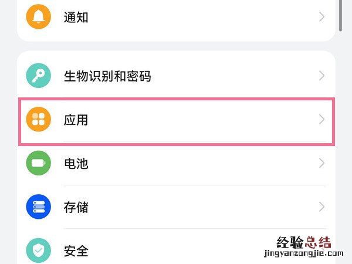This screenshot has height=264, width=352.
Task: Select the 应用 label
Action: (76, 120)
